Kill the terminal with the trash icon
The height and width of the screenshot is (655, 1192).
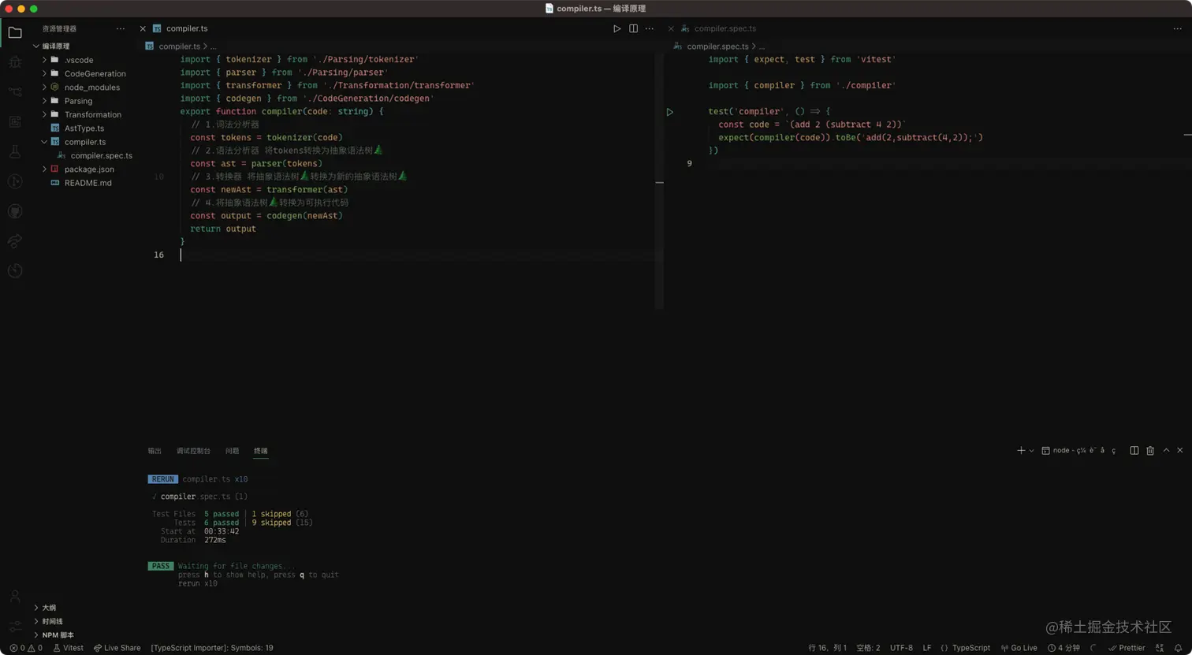(x=1150, y=450)
